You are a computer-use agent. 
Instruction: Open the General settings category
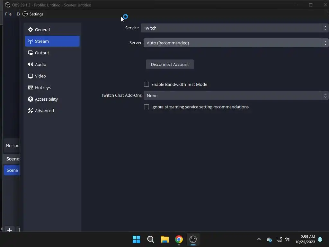click(52, 30)
